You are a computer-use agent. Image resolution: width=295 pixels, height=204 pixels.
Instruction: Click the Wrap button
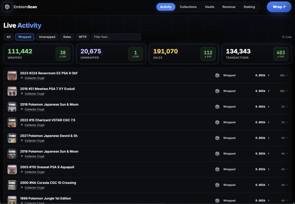tap(279, 7)
